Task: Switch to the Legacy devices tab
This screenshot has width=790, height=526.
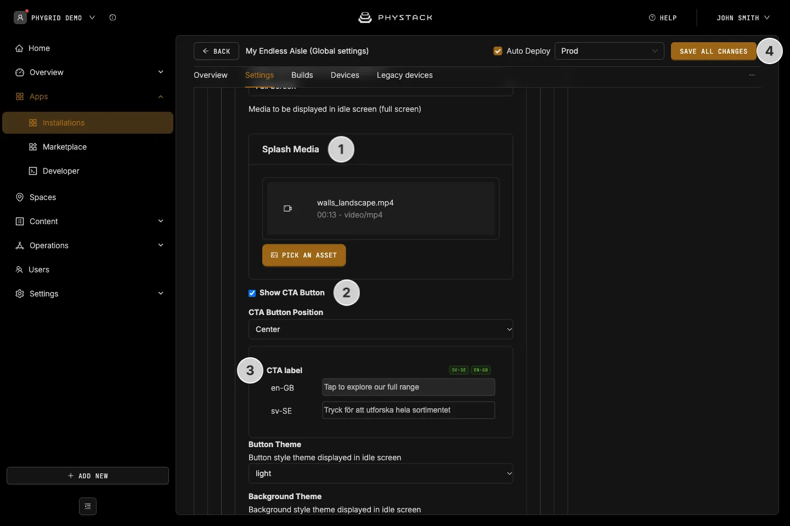Action: pos(405,75)
